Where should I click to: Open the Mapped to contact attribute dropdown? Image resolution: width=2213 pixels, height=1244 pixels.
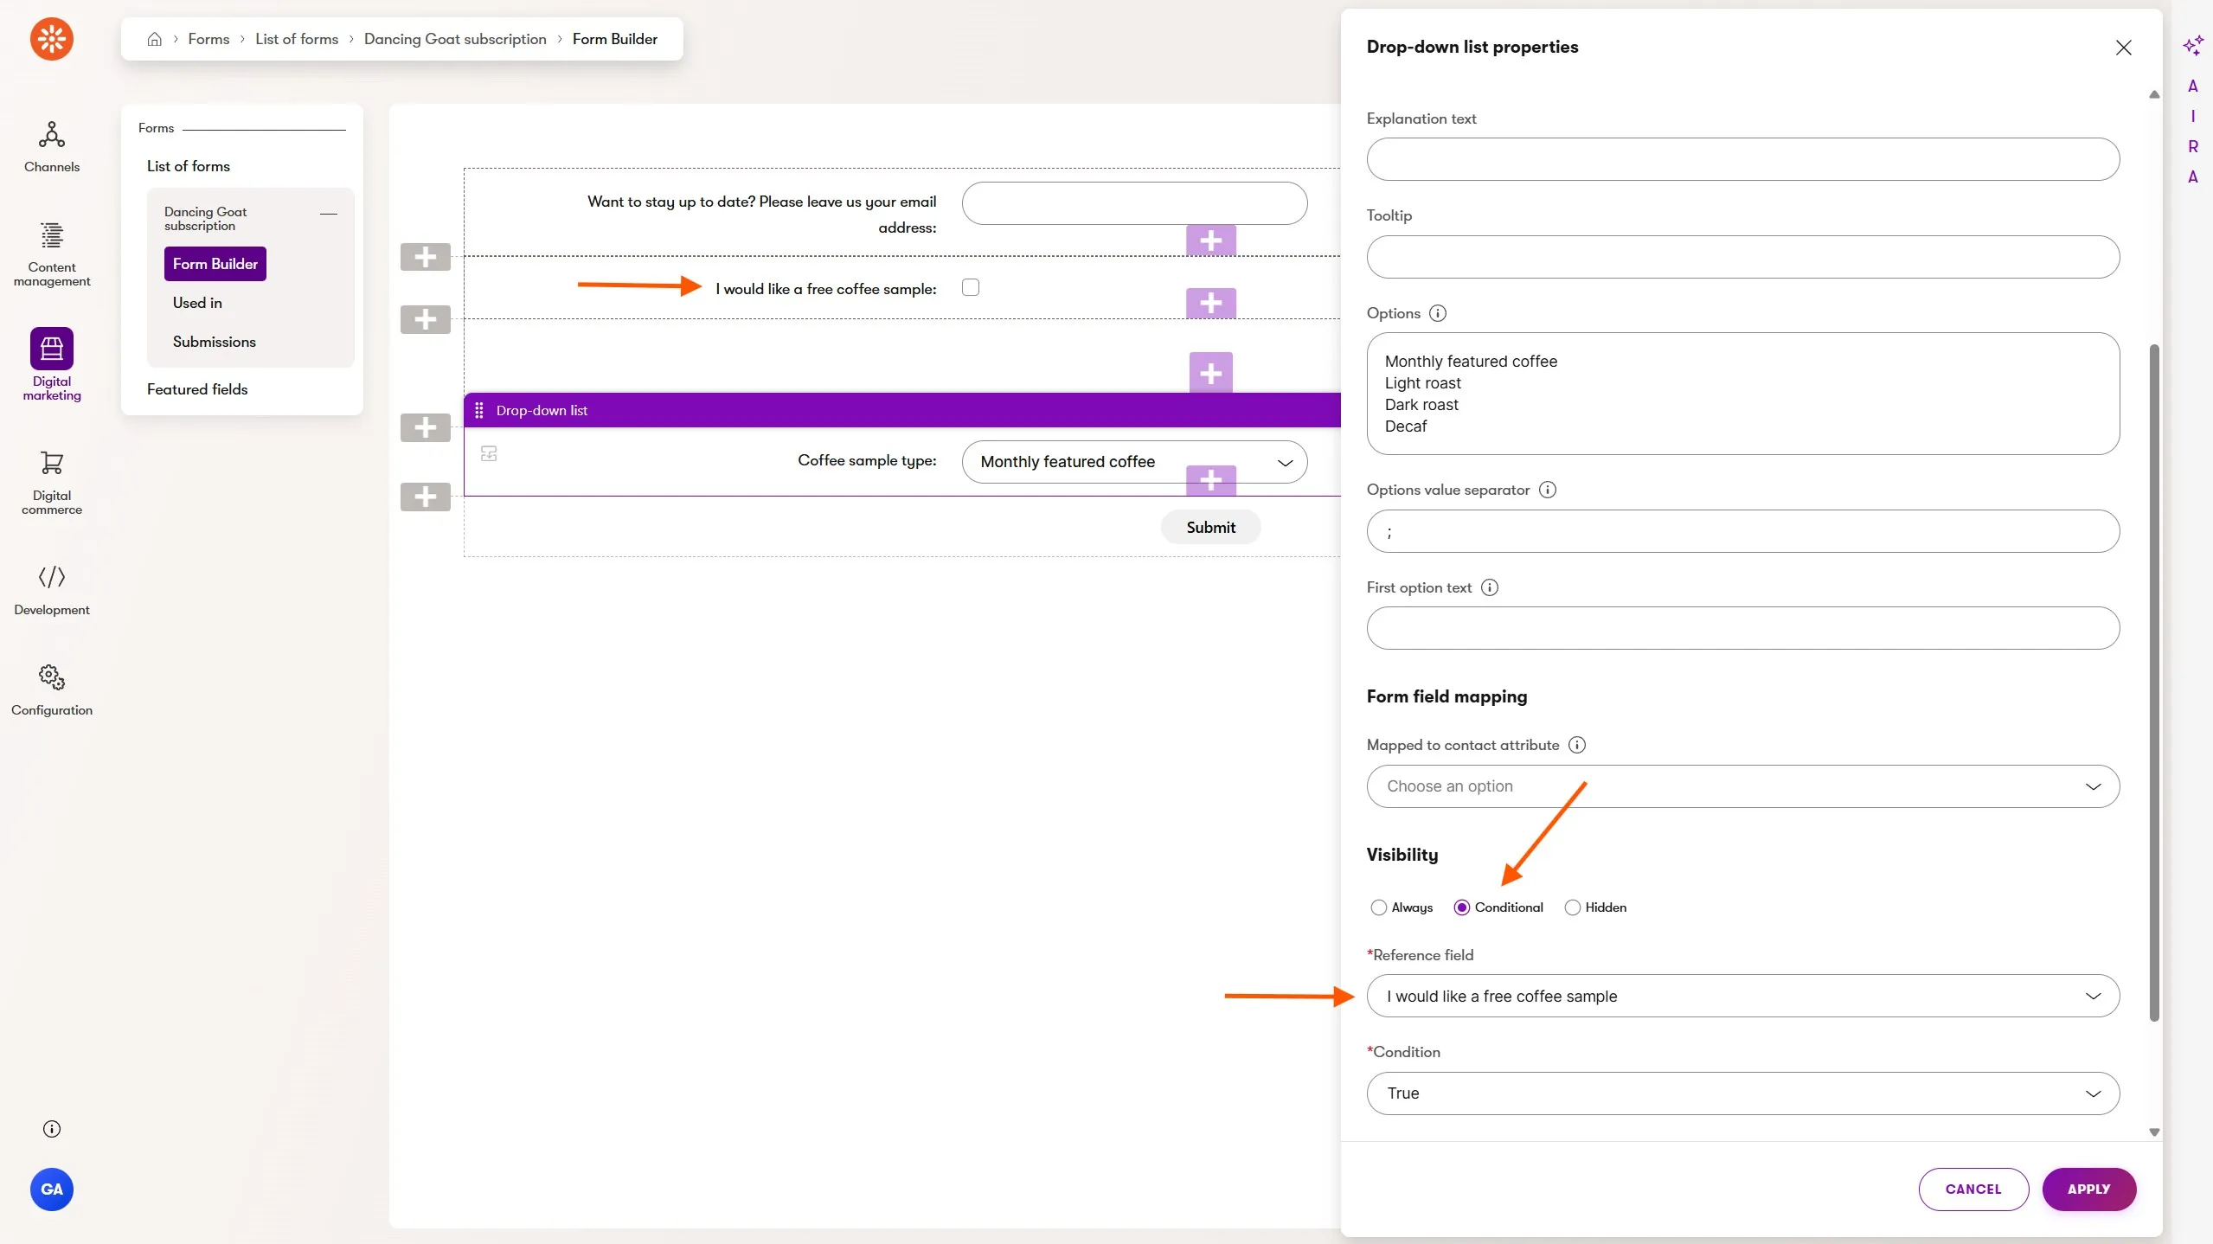(x=1742, y=786)
